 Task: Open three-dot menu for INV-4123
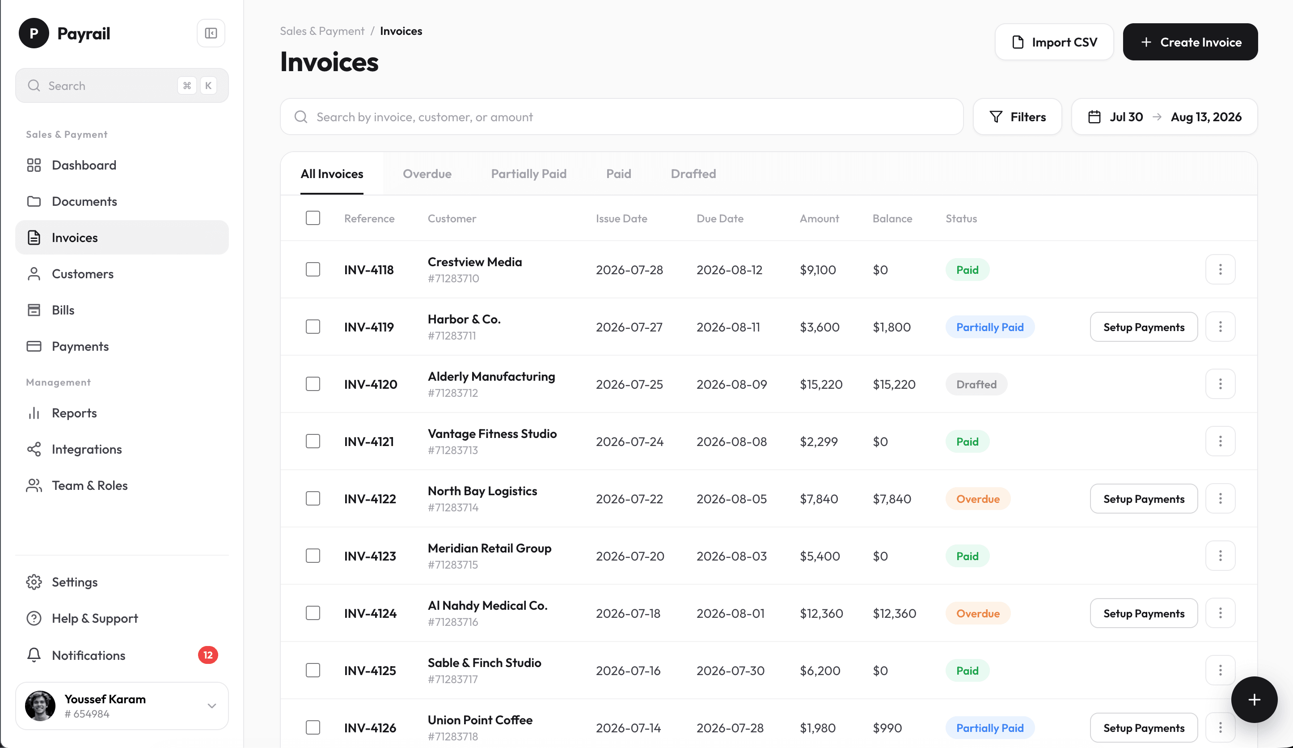coord(1220,556)
